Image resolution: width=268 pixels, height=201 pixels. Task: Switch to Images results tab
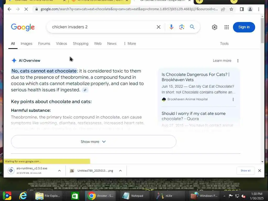[26, 44]
